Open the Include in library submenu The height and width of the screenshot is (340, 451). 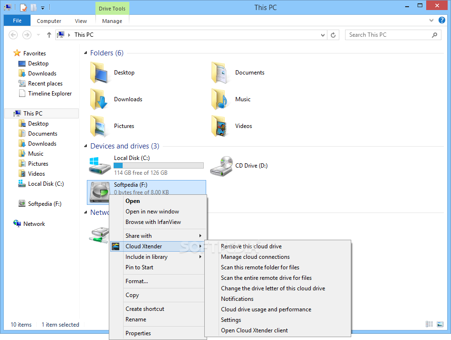(x=158, y=257)
